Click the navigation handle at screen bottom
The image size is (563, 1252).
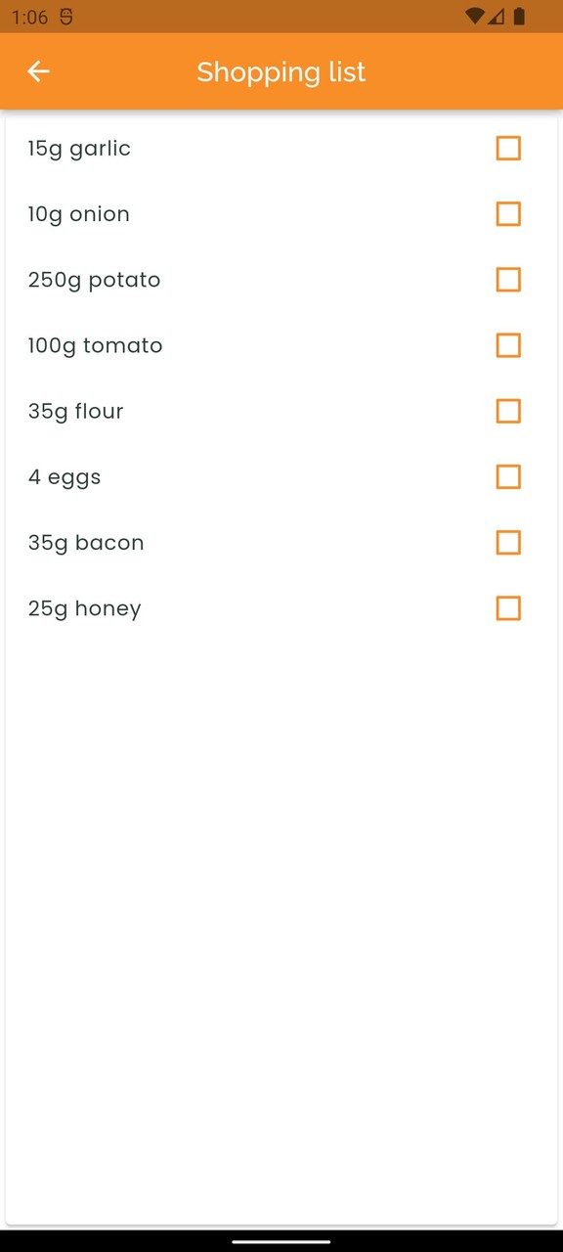click(281, 1241)
